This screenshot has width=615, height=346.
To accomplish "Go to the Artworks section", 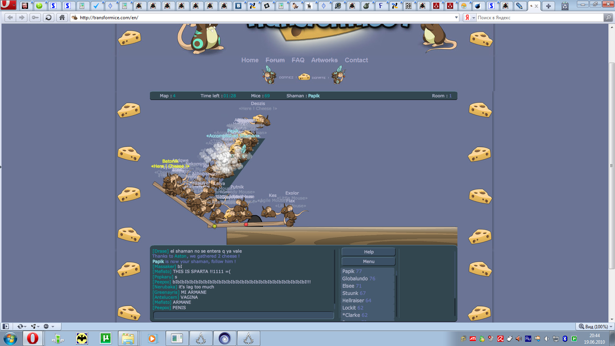I will (x=324, y=60).
